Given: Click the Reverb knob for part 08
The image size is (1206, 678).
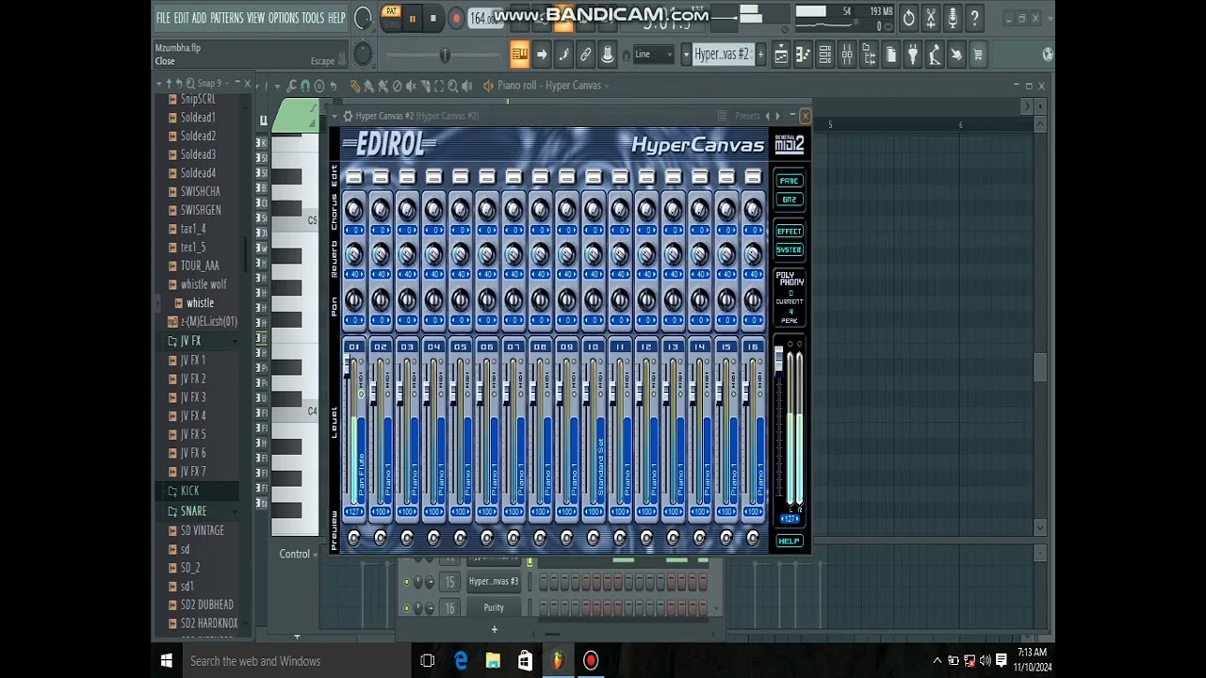Looking at the screenshot, I should [540, 254].
